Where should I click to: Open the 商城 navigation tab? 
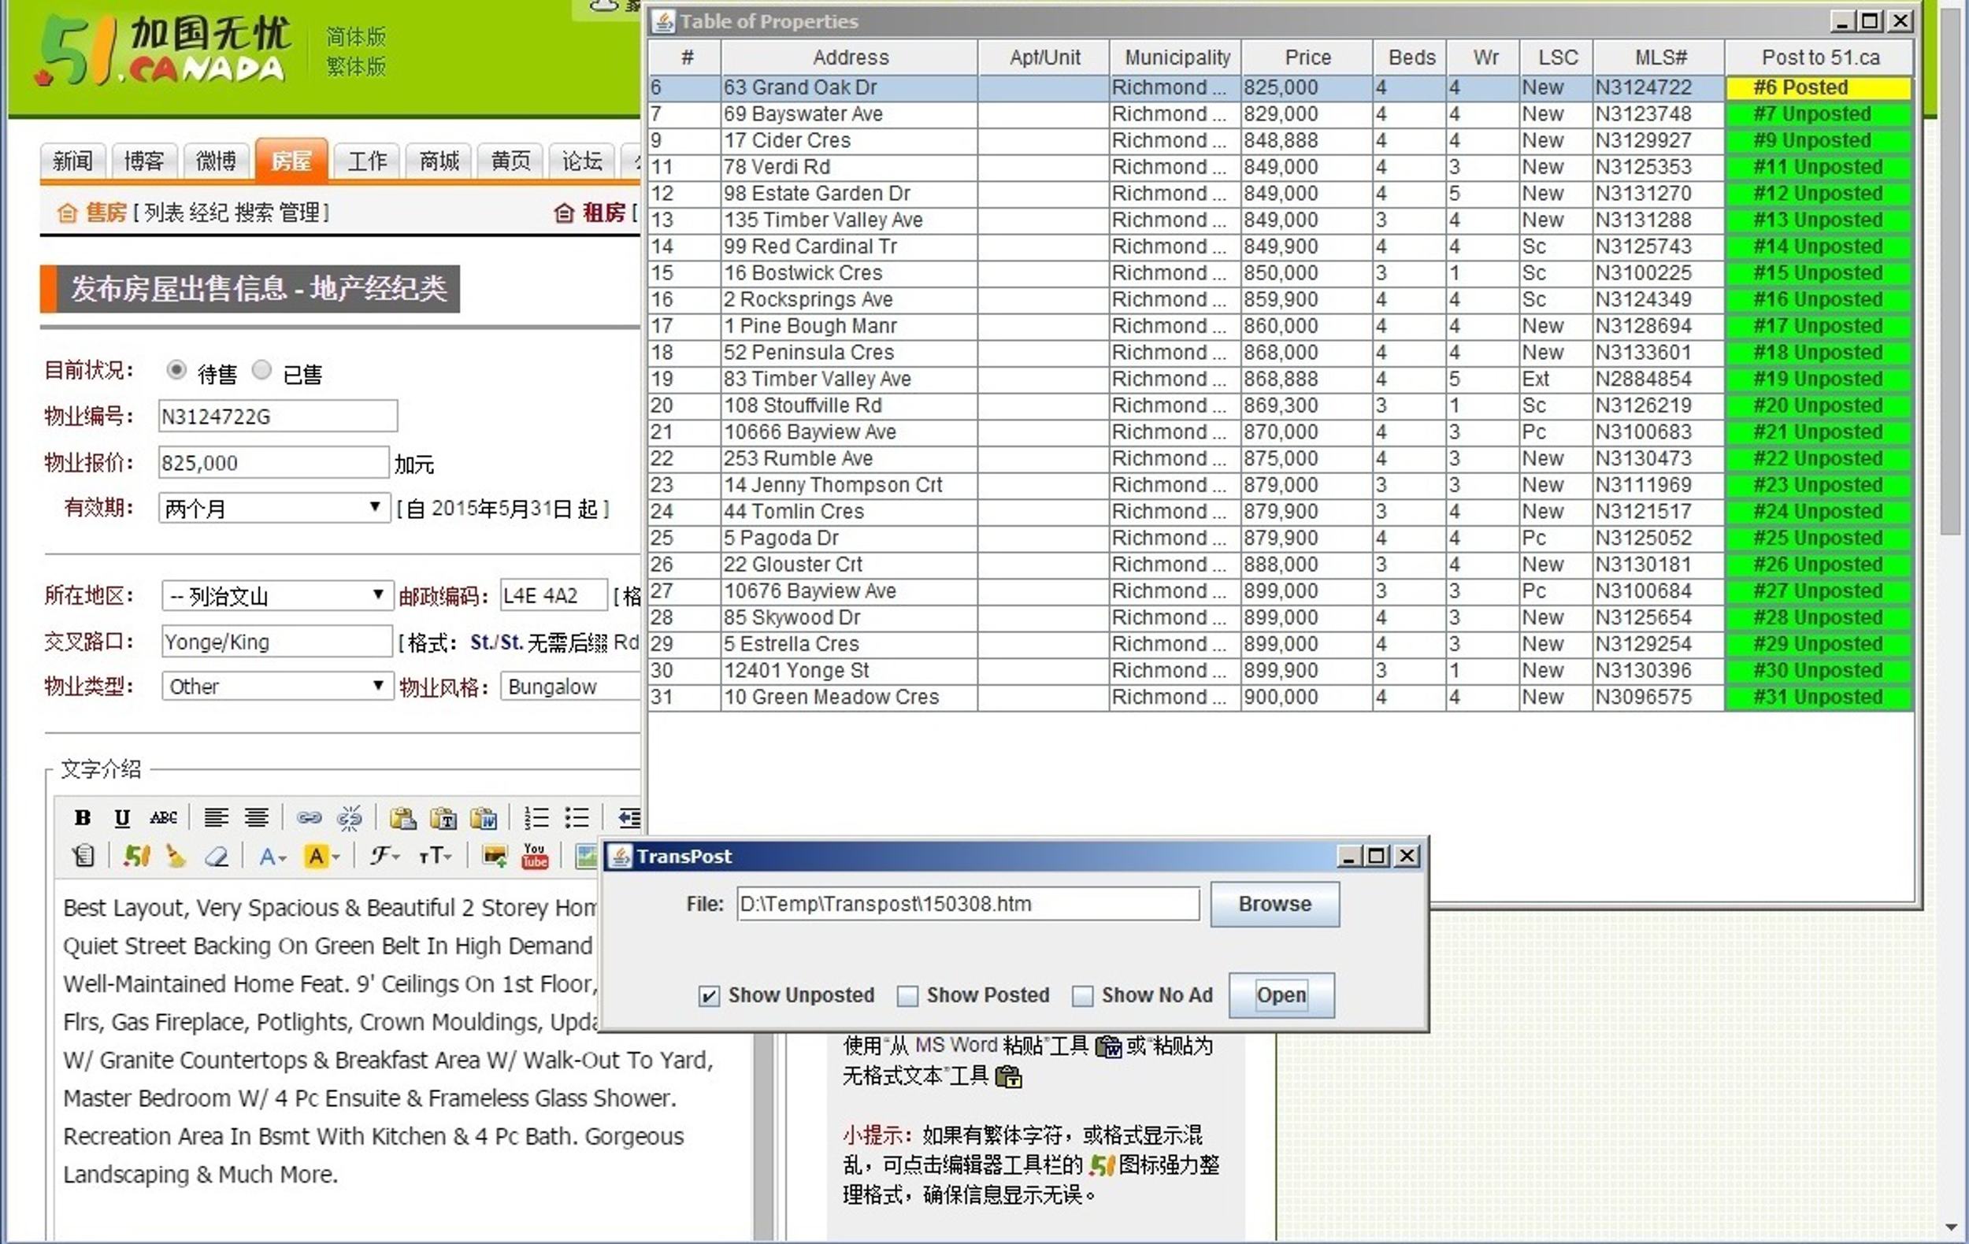[439, 161]
